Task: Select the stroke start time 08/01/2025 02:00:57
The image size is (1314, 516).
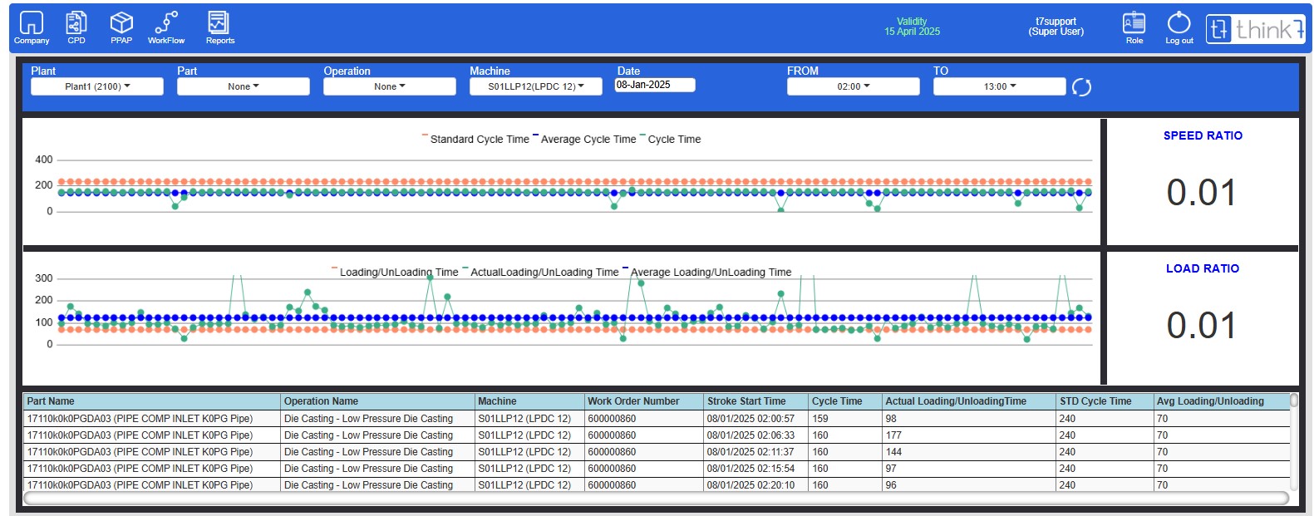Action: pos(751,419)
